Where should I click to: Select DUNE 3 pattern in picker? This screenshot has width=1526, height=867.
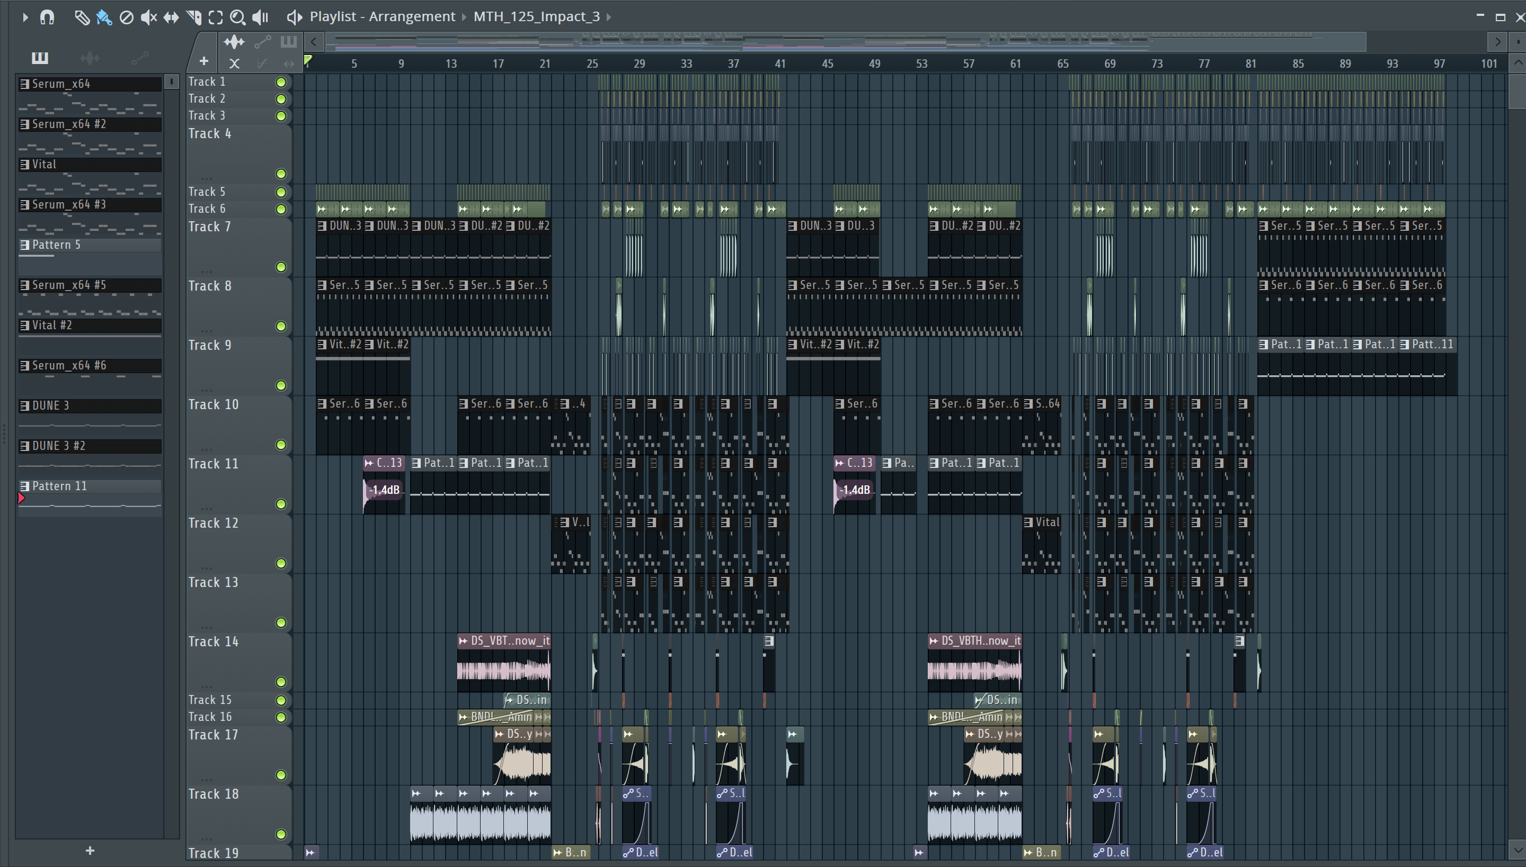pos(90,405)
